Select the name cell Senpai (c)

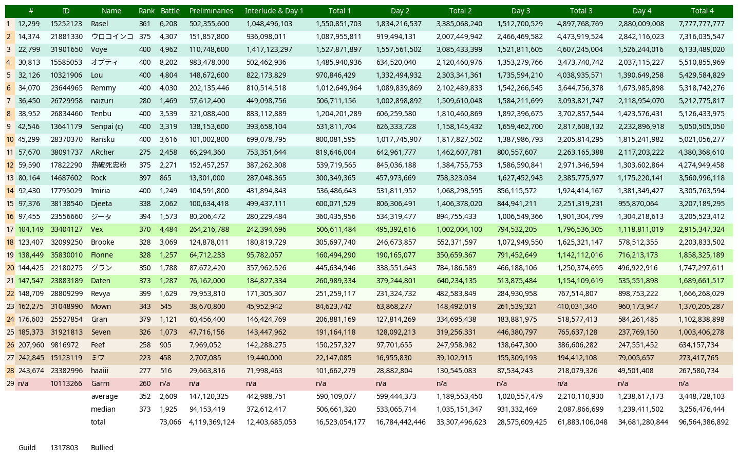(107, 126)
